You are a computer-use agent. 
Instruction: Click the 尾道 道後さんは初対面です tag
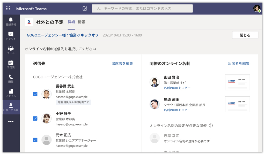(x=73, y=102)
